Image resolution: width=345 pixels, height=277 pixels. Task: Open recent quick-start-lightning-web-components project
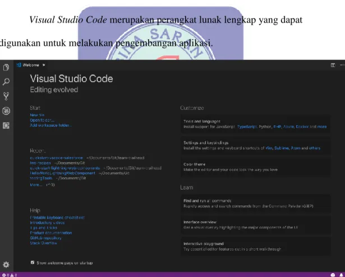pos(65,168)
